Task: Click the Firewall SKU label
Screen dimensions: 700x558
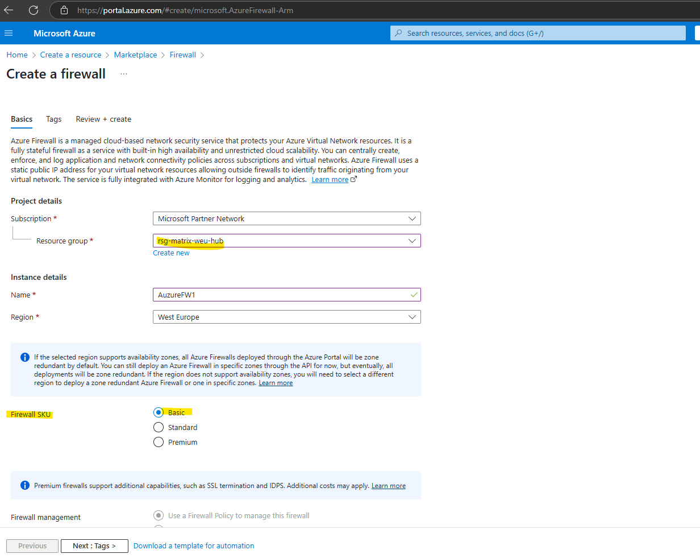Action: (31, 414)
